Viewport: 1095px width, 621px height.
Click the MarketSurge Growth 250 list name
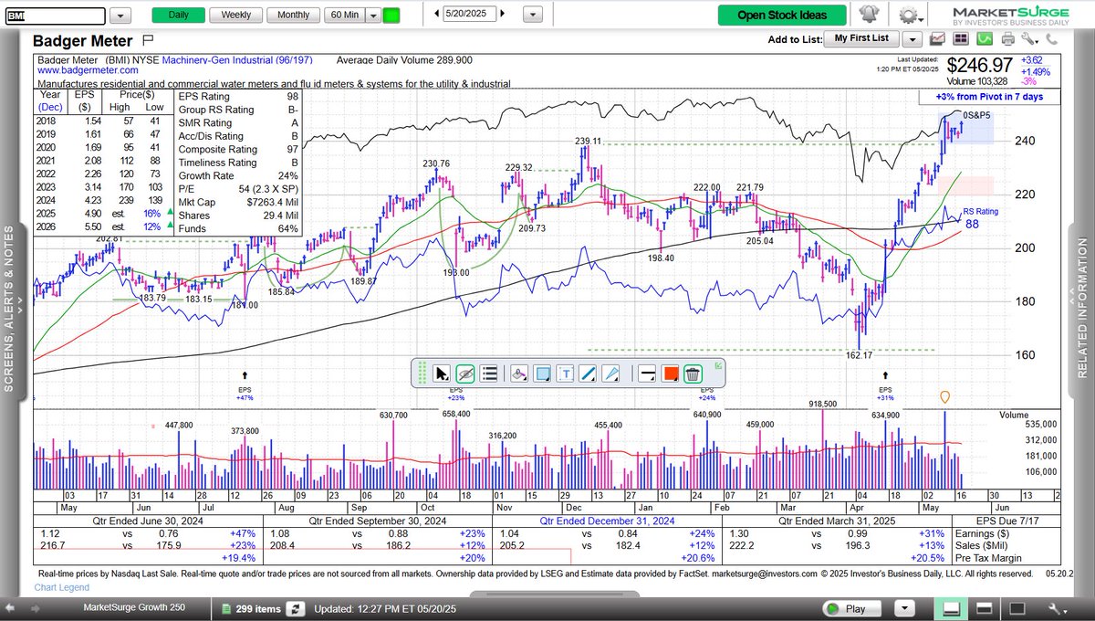pos(132,608)
